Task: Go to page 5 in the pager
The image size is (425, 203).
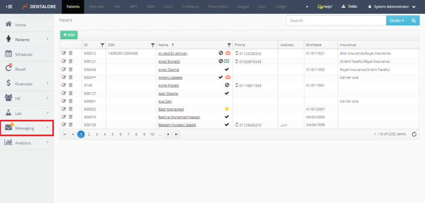Action: [112, 134]
